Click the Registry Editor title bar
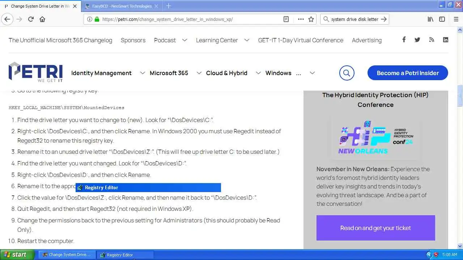 click(x=148, y=187)
